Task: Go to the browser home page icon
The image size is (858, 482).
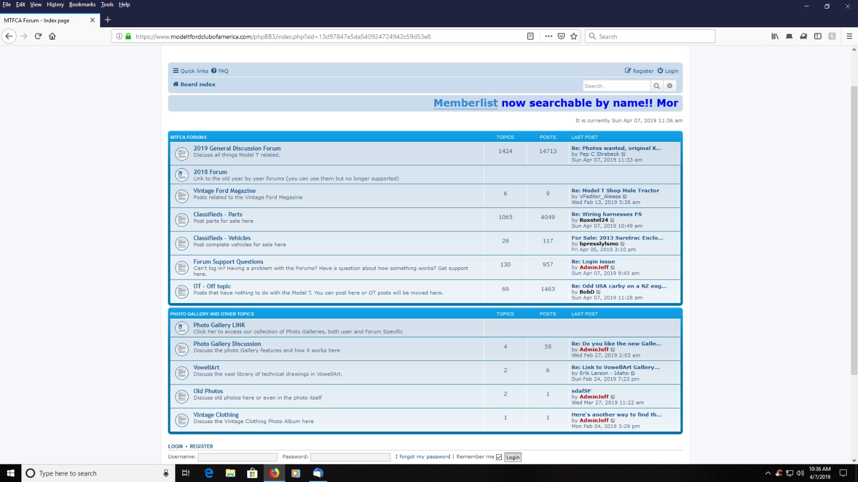Action: point(52,36)
